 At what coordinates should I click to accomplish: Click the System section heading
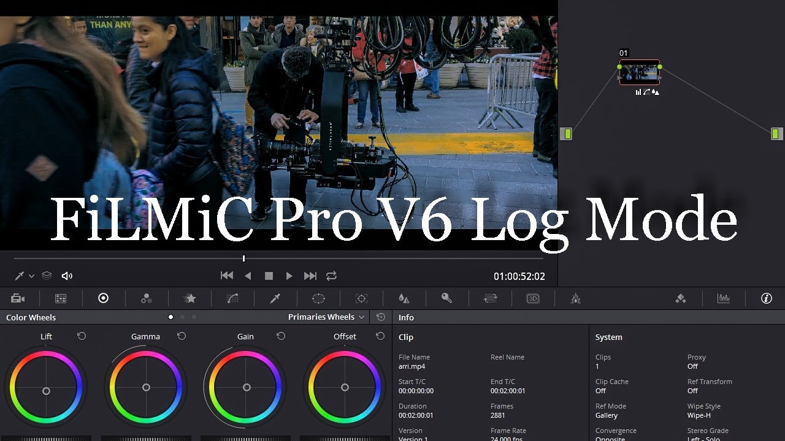pos(609,337)
